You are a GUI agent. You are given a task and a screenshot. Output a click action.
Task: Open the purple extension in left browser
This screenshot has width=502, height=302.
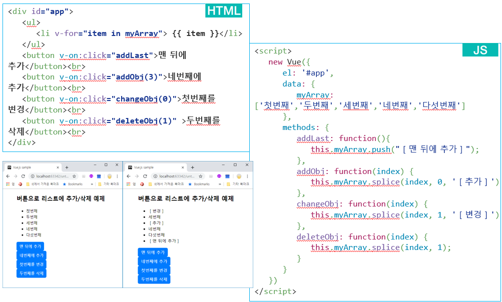(x=91, y=176)
